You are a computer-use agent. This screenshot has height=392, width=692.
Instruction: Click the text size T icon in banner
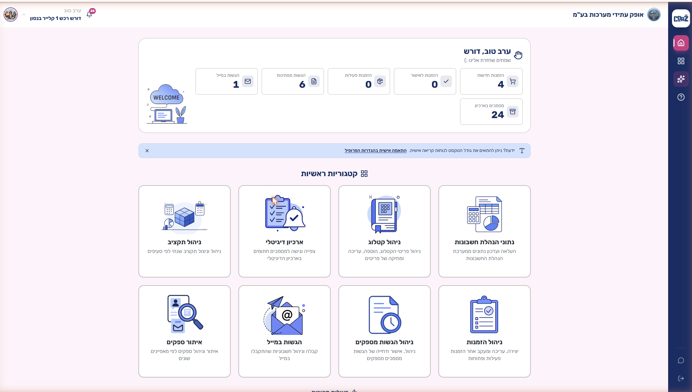(522, 151)
